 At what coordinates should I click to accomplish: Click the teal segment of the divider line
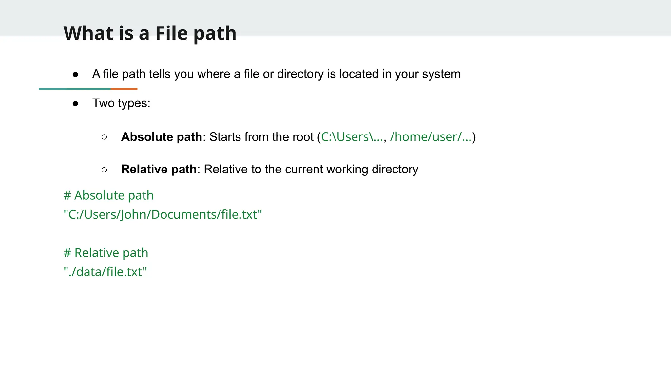[75, 89]
